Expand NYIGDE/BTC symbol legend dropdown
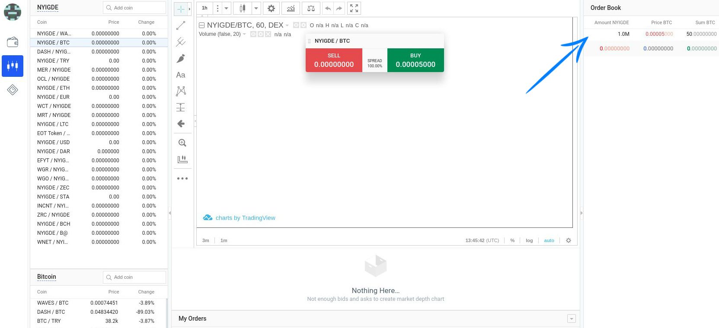The width and height of the screenshot is (719, 328). 287,25
